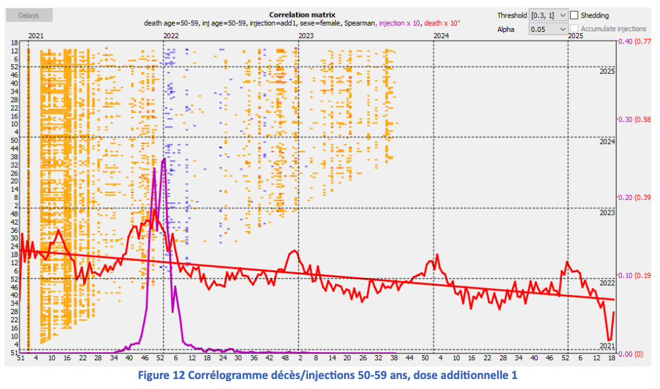Click the 'Alpha' label text
This screenshot has width=660, height=389.
(x=506, y=29)
